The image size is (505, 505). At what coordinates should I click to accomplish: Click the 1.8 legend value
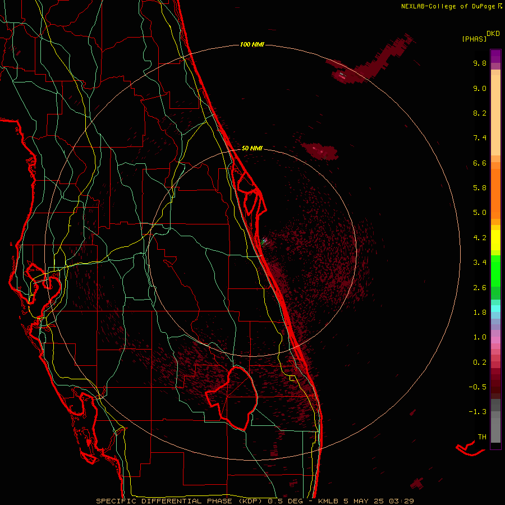(480, 313)
